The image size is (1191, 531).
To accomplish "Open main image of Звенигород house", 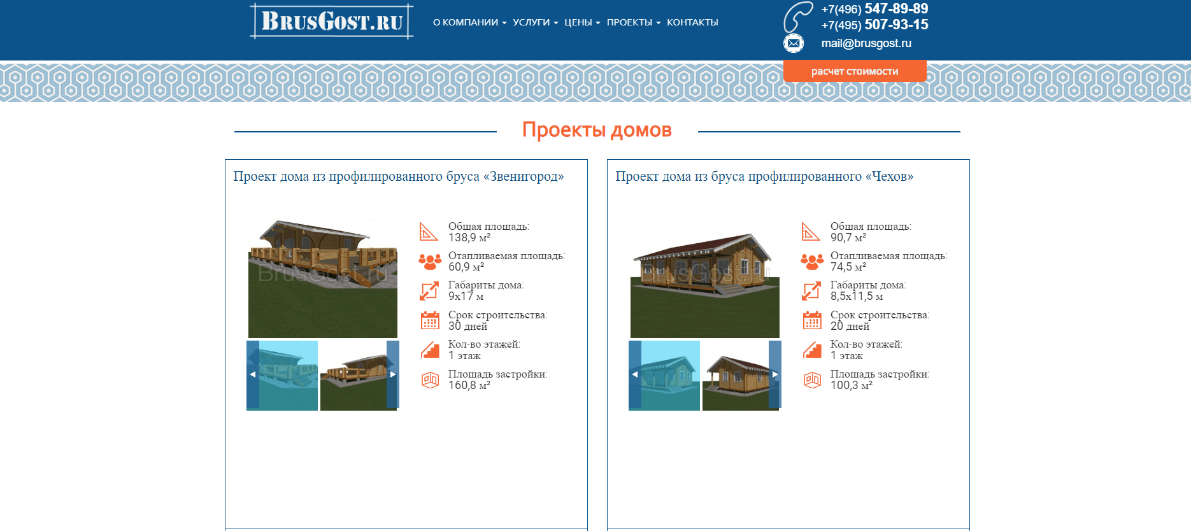I will point(323,278).
